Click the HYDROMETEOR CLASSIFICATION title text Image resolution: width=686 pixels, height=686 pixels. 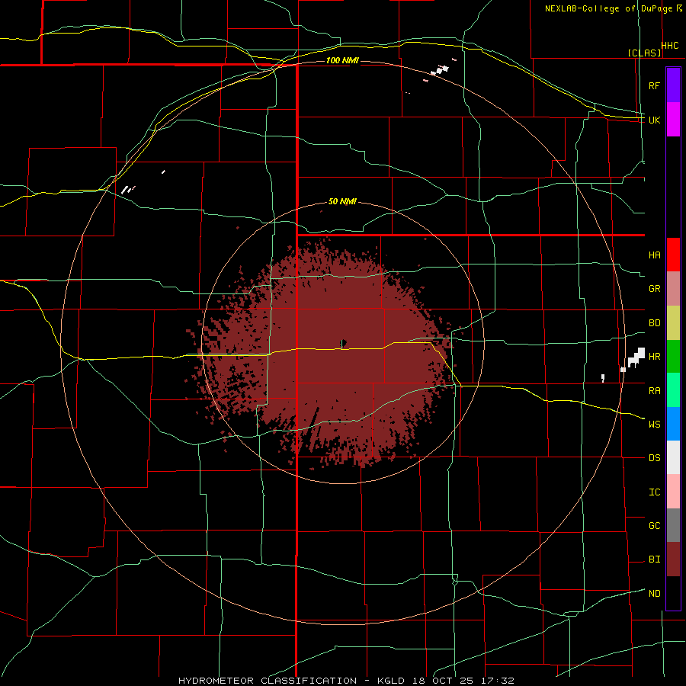coord(268,681)
